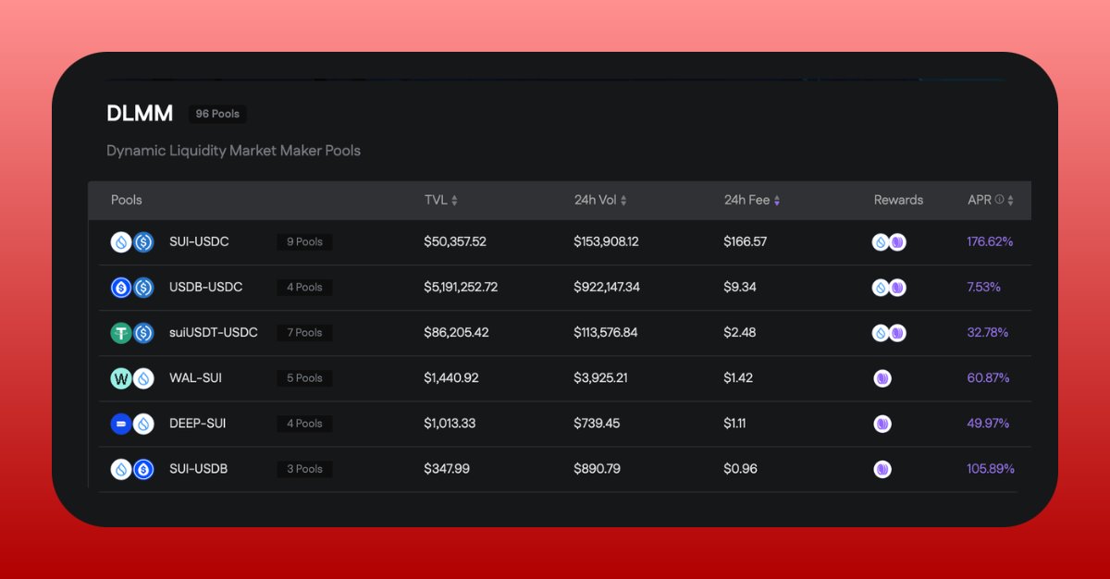Sort by APR column arrows
Screen dimensions: 1110x579
(x=1010, y=201)
